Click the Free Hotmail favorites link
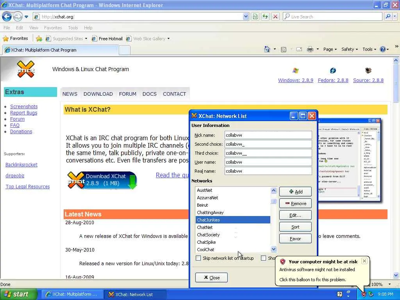400x300 pixels. tap(107, 39)
